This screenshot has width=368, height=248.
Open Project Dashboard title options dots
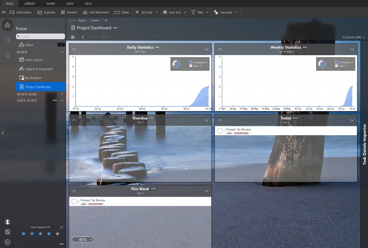pos(115,28)
